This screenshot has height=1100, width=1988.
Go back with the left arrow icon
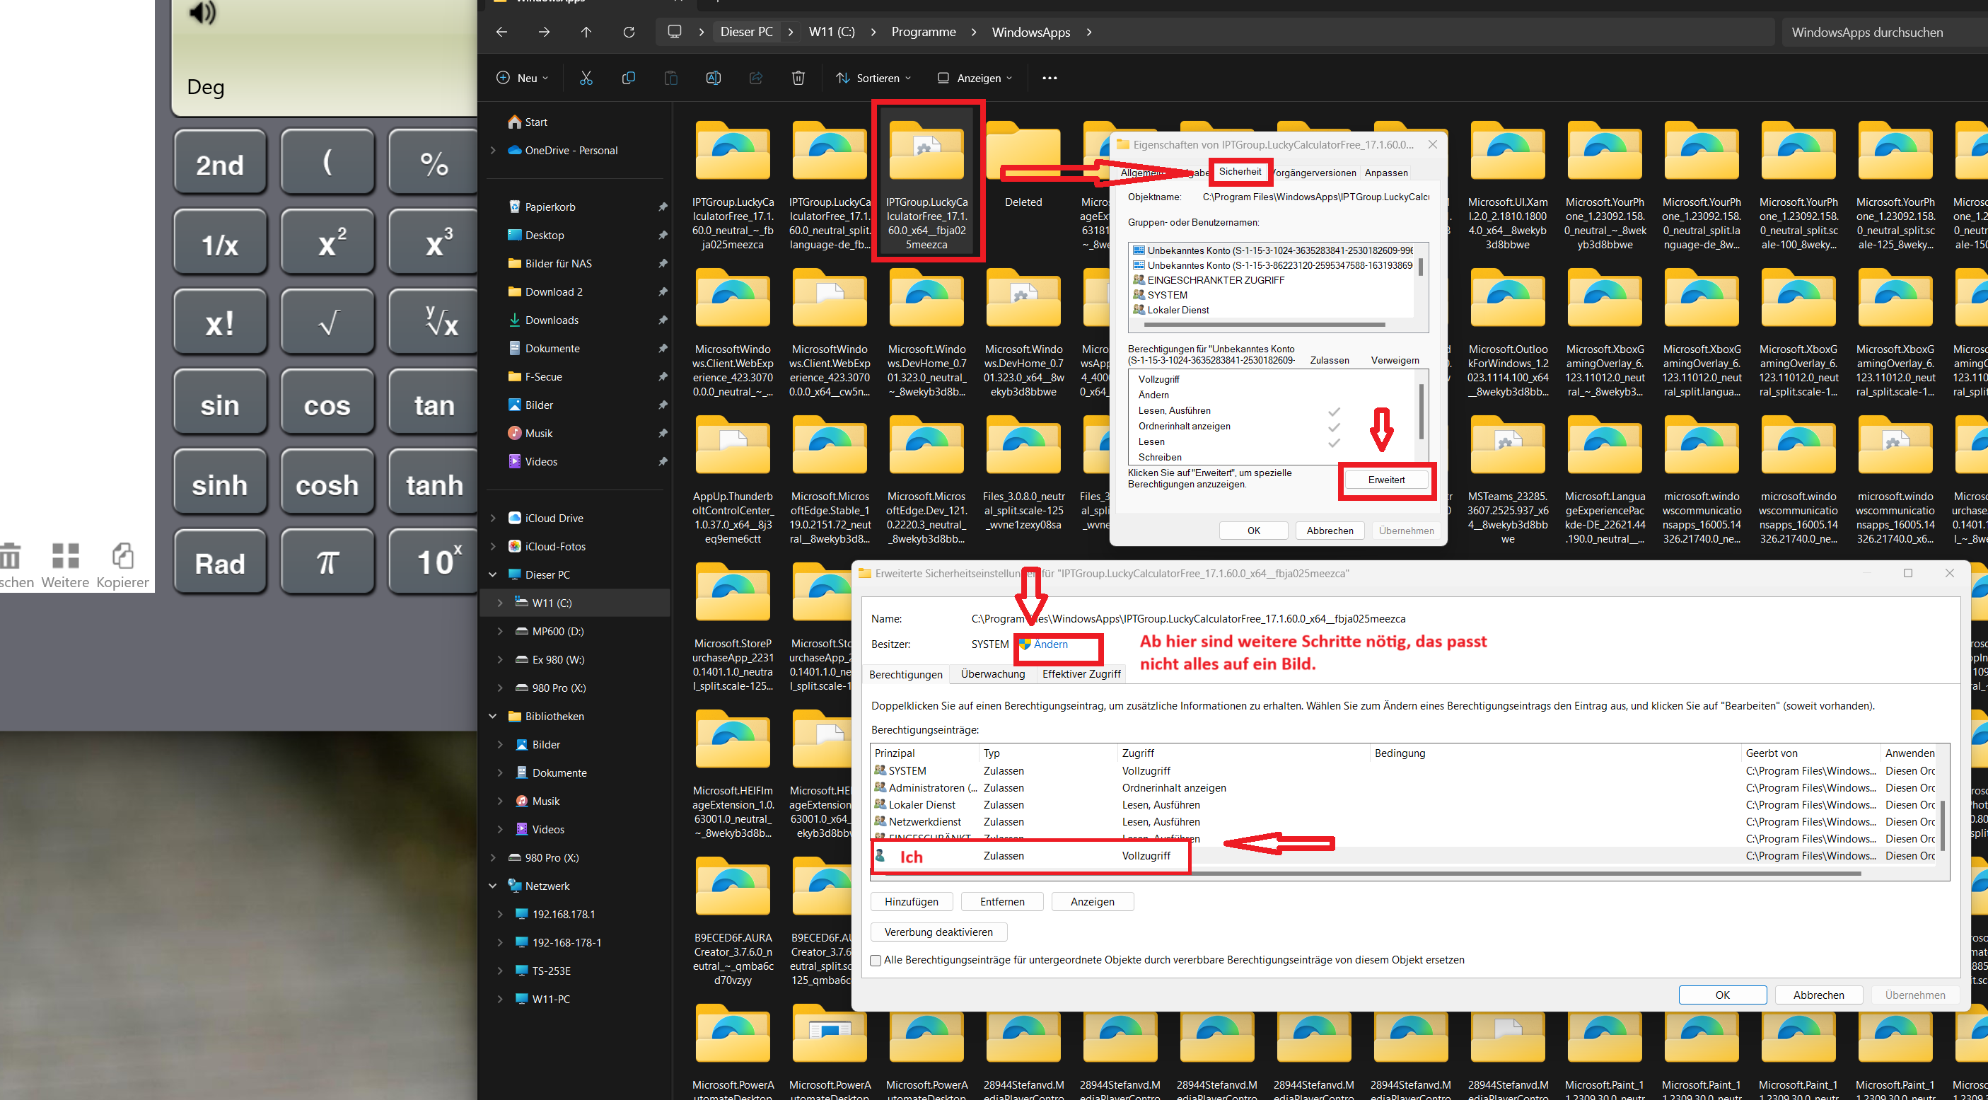[x=501, y=32]
